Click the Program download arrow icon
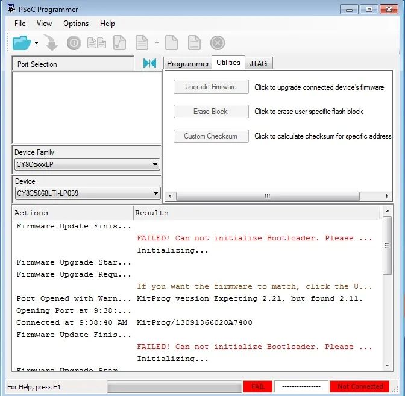Image resolution: width=405 pixels, height=396 pixels. coord(51,43)
